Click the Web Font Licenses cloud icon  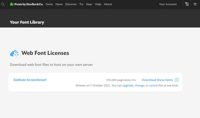coord(14,53)
